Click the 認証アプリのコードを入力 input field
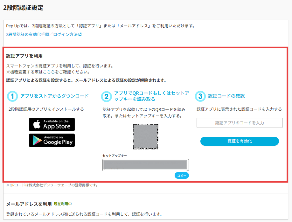 point(240,123)
